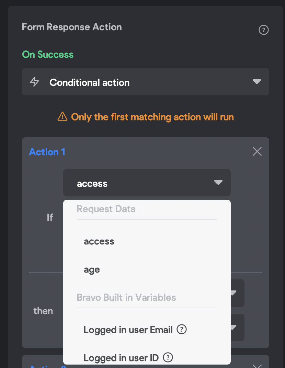Pick the Logged in user Email variable
This screenshot has height=368, width=285.
(128, 330)
